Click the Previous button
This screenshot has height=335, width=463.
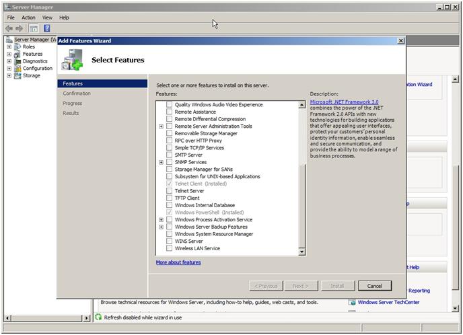pyautogui.click(x=266, y=286)
